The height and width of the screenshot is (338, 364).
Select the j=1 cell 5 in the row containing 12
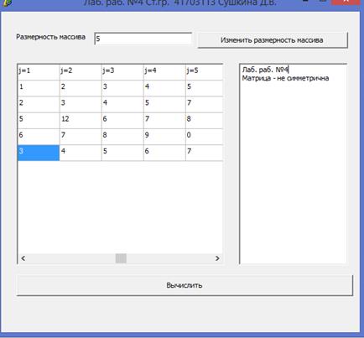point(39,121)
